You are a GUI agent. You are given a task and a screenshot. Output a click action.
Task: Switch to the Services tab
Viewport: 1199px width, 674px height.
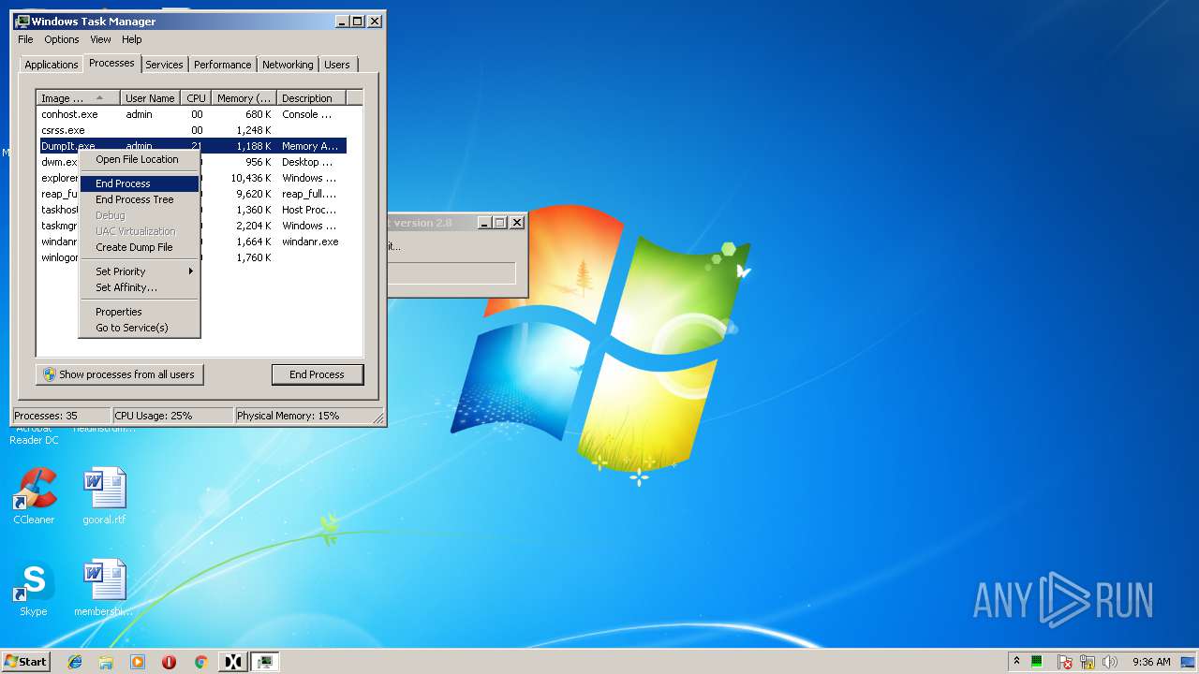click(x=164, y=65)
